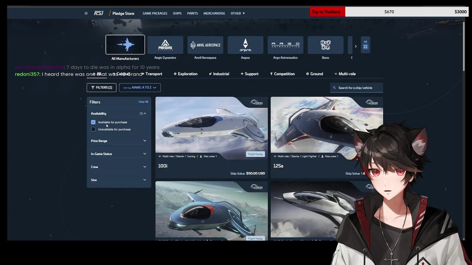Click the page vertical scrollbar
Image resolution: width=472 pixels, height=265 pixels.
464,46
